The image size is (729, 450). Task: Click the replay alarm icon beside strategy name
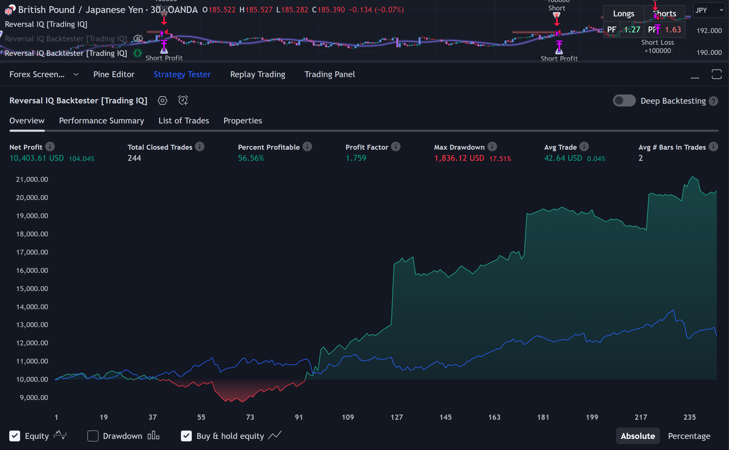[x=183, y=101]
